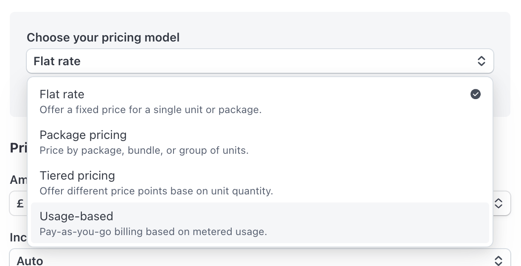Click the partially hidden 'Pri' section heading
Screen dimensions: 521x266
18,148
